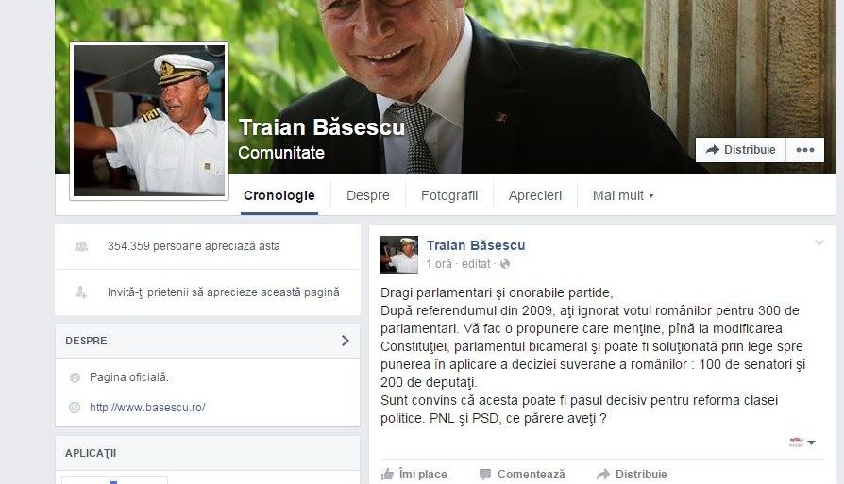This screenshot has width=844, height=484.
Task: Select the Aprecieri tab
Action: 535,195
